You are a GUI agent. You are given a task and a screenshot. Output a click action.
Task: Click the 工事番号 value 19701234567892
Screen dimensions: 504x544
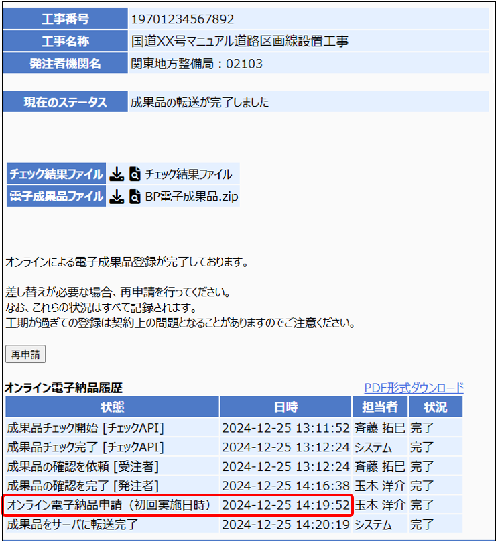click(182, 19)
